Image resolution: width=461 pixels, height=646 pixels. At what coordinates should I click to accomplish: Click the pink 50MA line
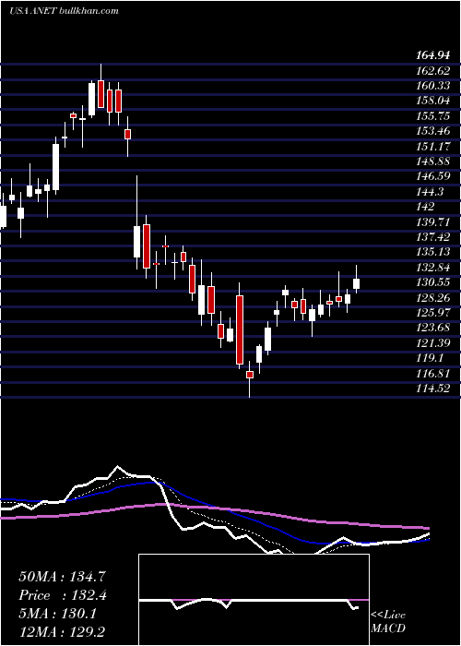(214, 509)
